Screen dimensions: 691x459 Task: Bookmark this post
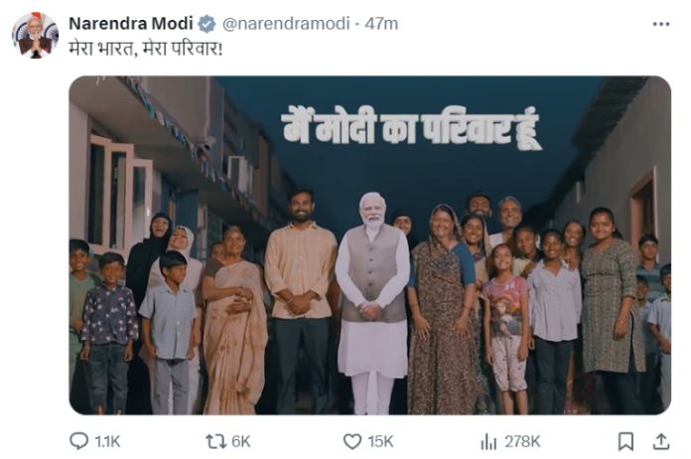click(x=625, y=440)
